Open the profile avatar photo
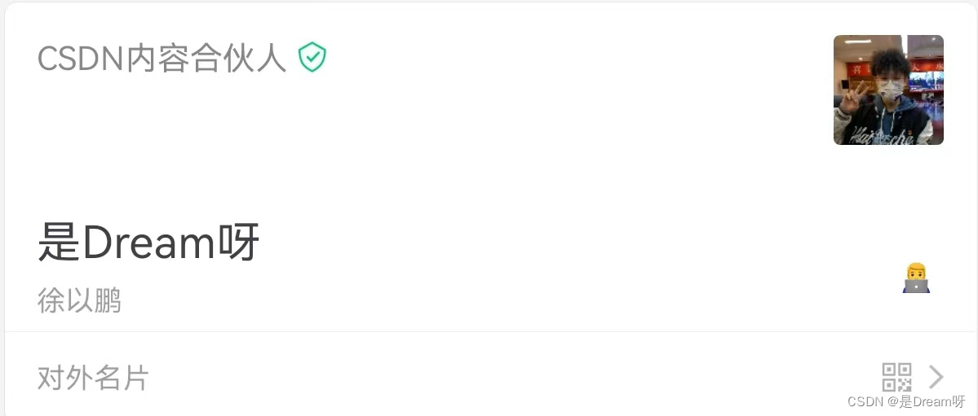978x416 pixels. pos(888,90)
